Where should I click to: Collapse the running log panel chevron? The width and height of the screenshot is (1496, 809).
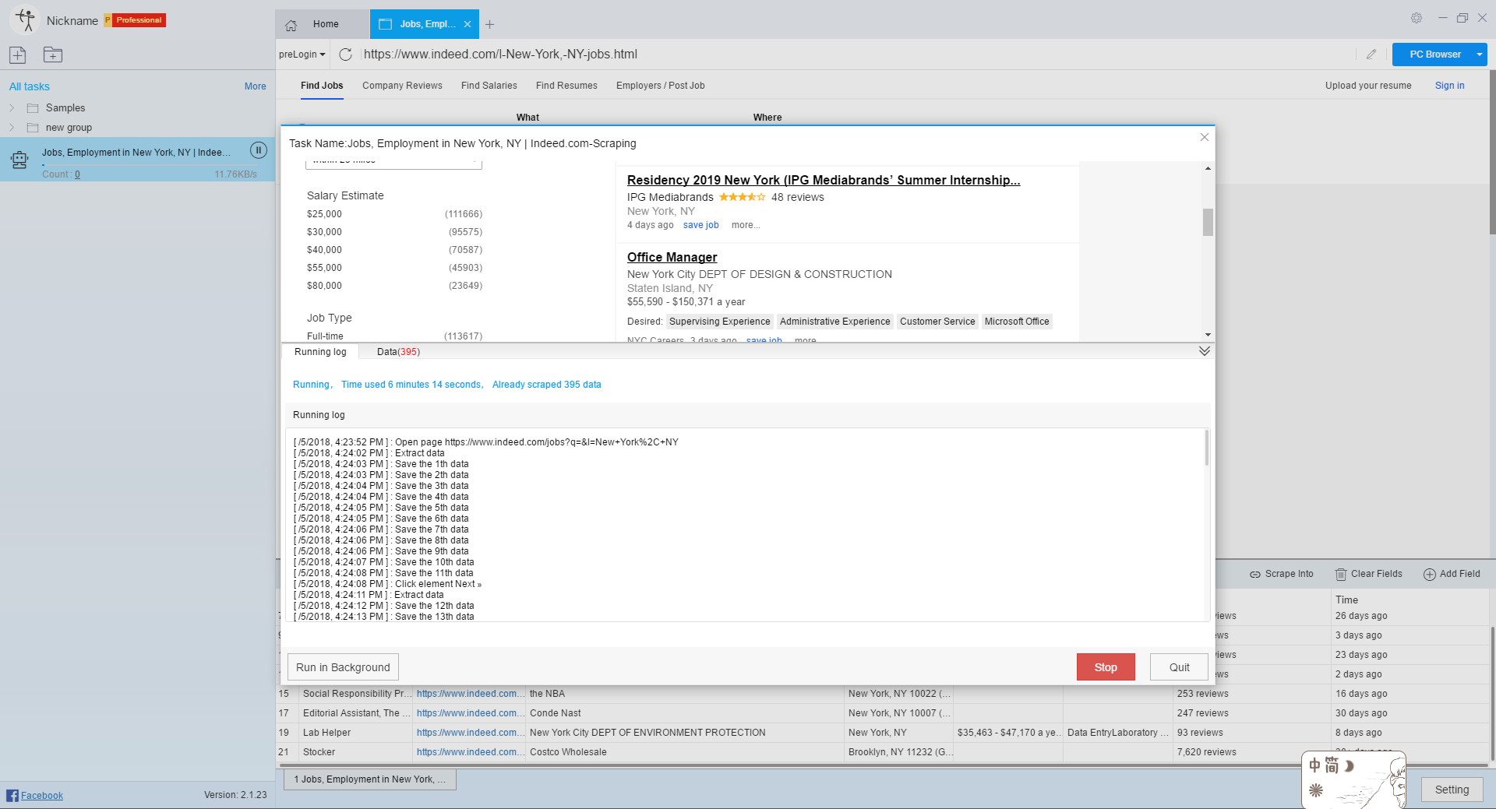tap(1205, 351)
